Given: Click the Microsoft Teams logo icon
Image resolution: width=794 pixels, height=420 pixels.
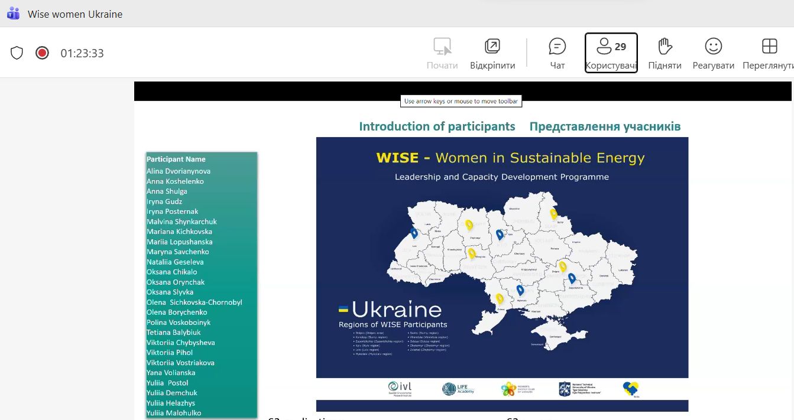Looking at the screenshot, I should pos(13,14).
